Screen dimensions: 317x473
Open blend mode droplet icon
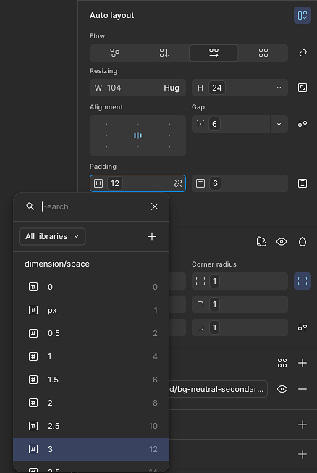click(303, 242)
